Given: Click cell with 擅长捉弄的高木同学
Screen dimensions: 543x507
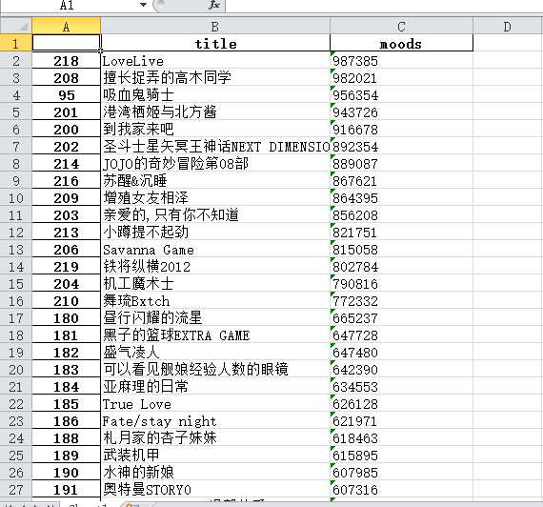Looking at the screenshot, I should [215, 77].
